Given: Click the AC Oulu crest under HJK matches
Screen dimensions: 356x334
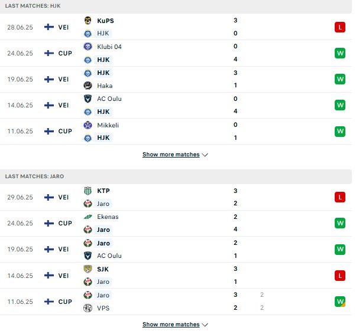Looking at the screenshot, I should (x=88, y=99).
